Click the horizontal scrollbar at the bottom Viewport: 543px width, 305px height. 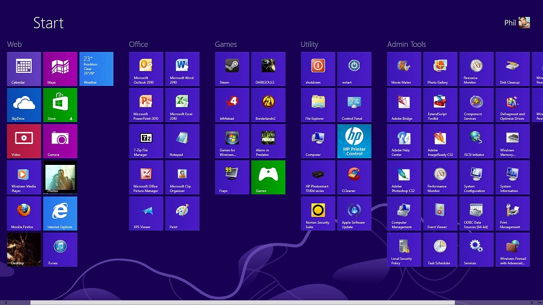pos(242,302)
